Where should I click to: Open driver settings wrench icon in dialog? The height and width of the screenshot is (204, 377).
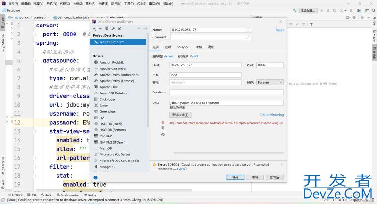(x=113, y=28)
